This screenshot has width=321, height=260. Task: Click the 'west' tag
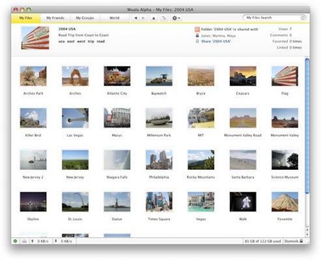pos(81,41)
